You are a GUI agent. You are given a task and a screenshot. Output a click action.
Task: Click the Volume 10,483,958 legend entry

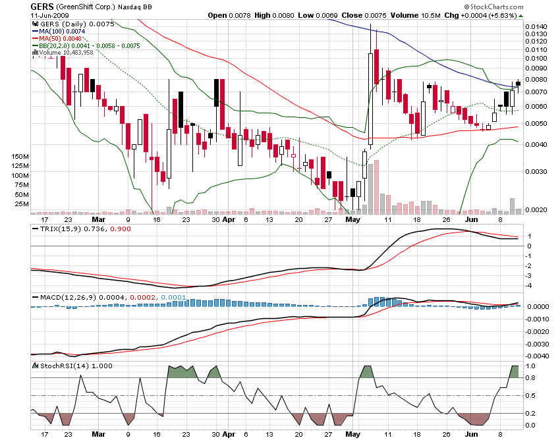66,53
